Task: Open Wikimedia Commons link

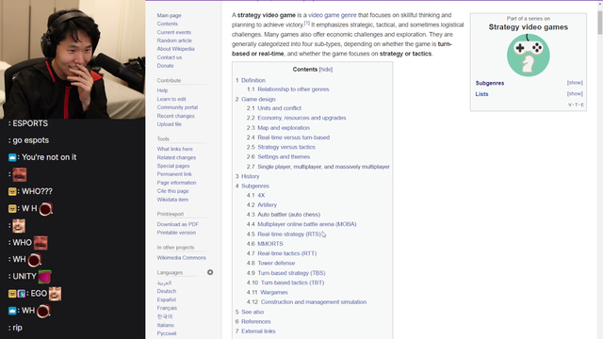Action: click(x=181, y=257)
